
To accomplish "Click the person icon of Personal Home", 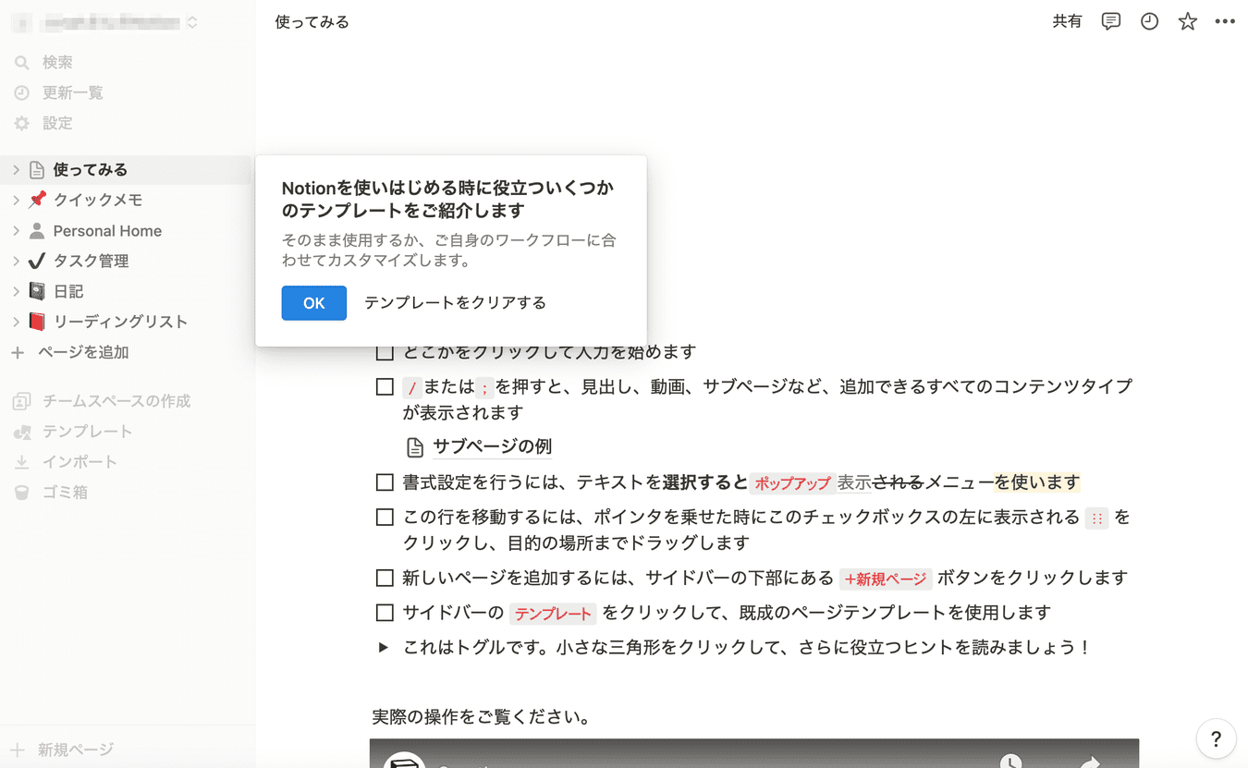I will click(x=36, y=231).
